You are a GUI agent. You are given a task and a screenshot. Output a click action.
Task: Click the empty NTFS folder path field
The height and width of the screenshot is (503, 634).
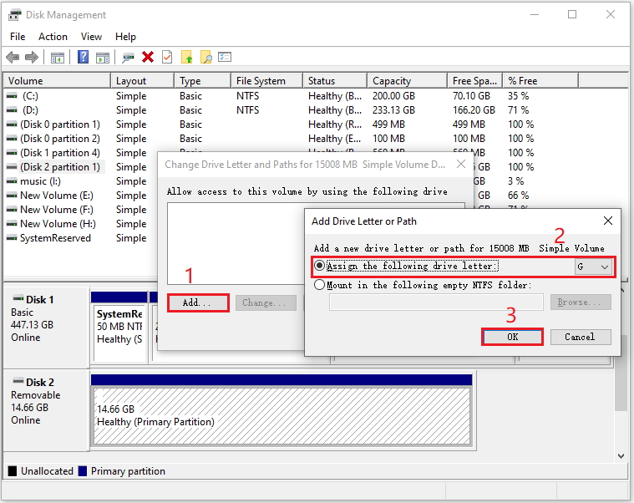(436, 302)
